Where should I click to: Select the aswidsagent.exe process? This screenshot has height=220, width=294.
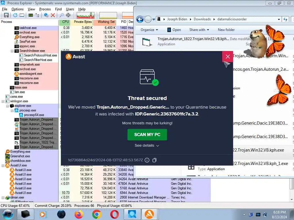[30, 74]
